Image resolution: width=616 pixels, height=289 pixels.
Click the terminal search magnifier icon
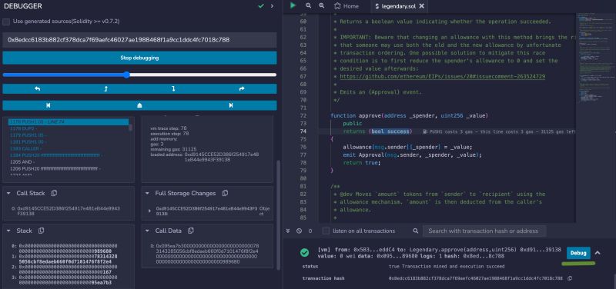click(x=416, y=231)
